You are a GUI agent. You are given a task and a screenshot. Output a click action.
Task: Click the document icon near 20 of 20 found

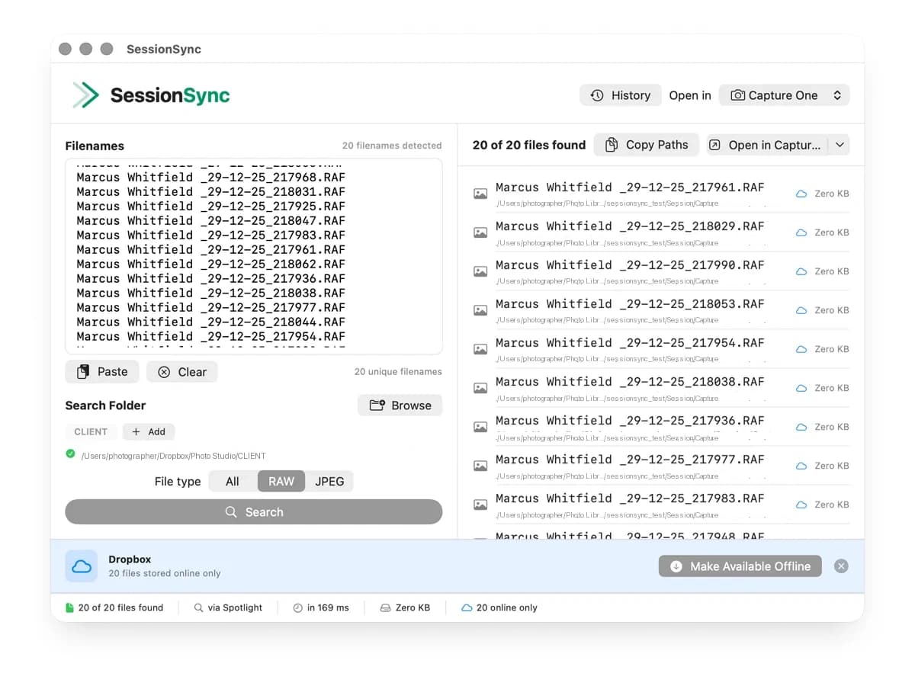[x=69, y=607]
